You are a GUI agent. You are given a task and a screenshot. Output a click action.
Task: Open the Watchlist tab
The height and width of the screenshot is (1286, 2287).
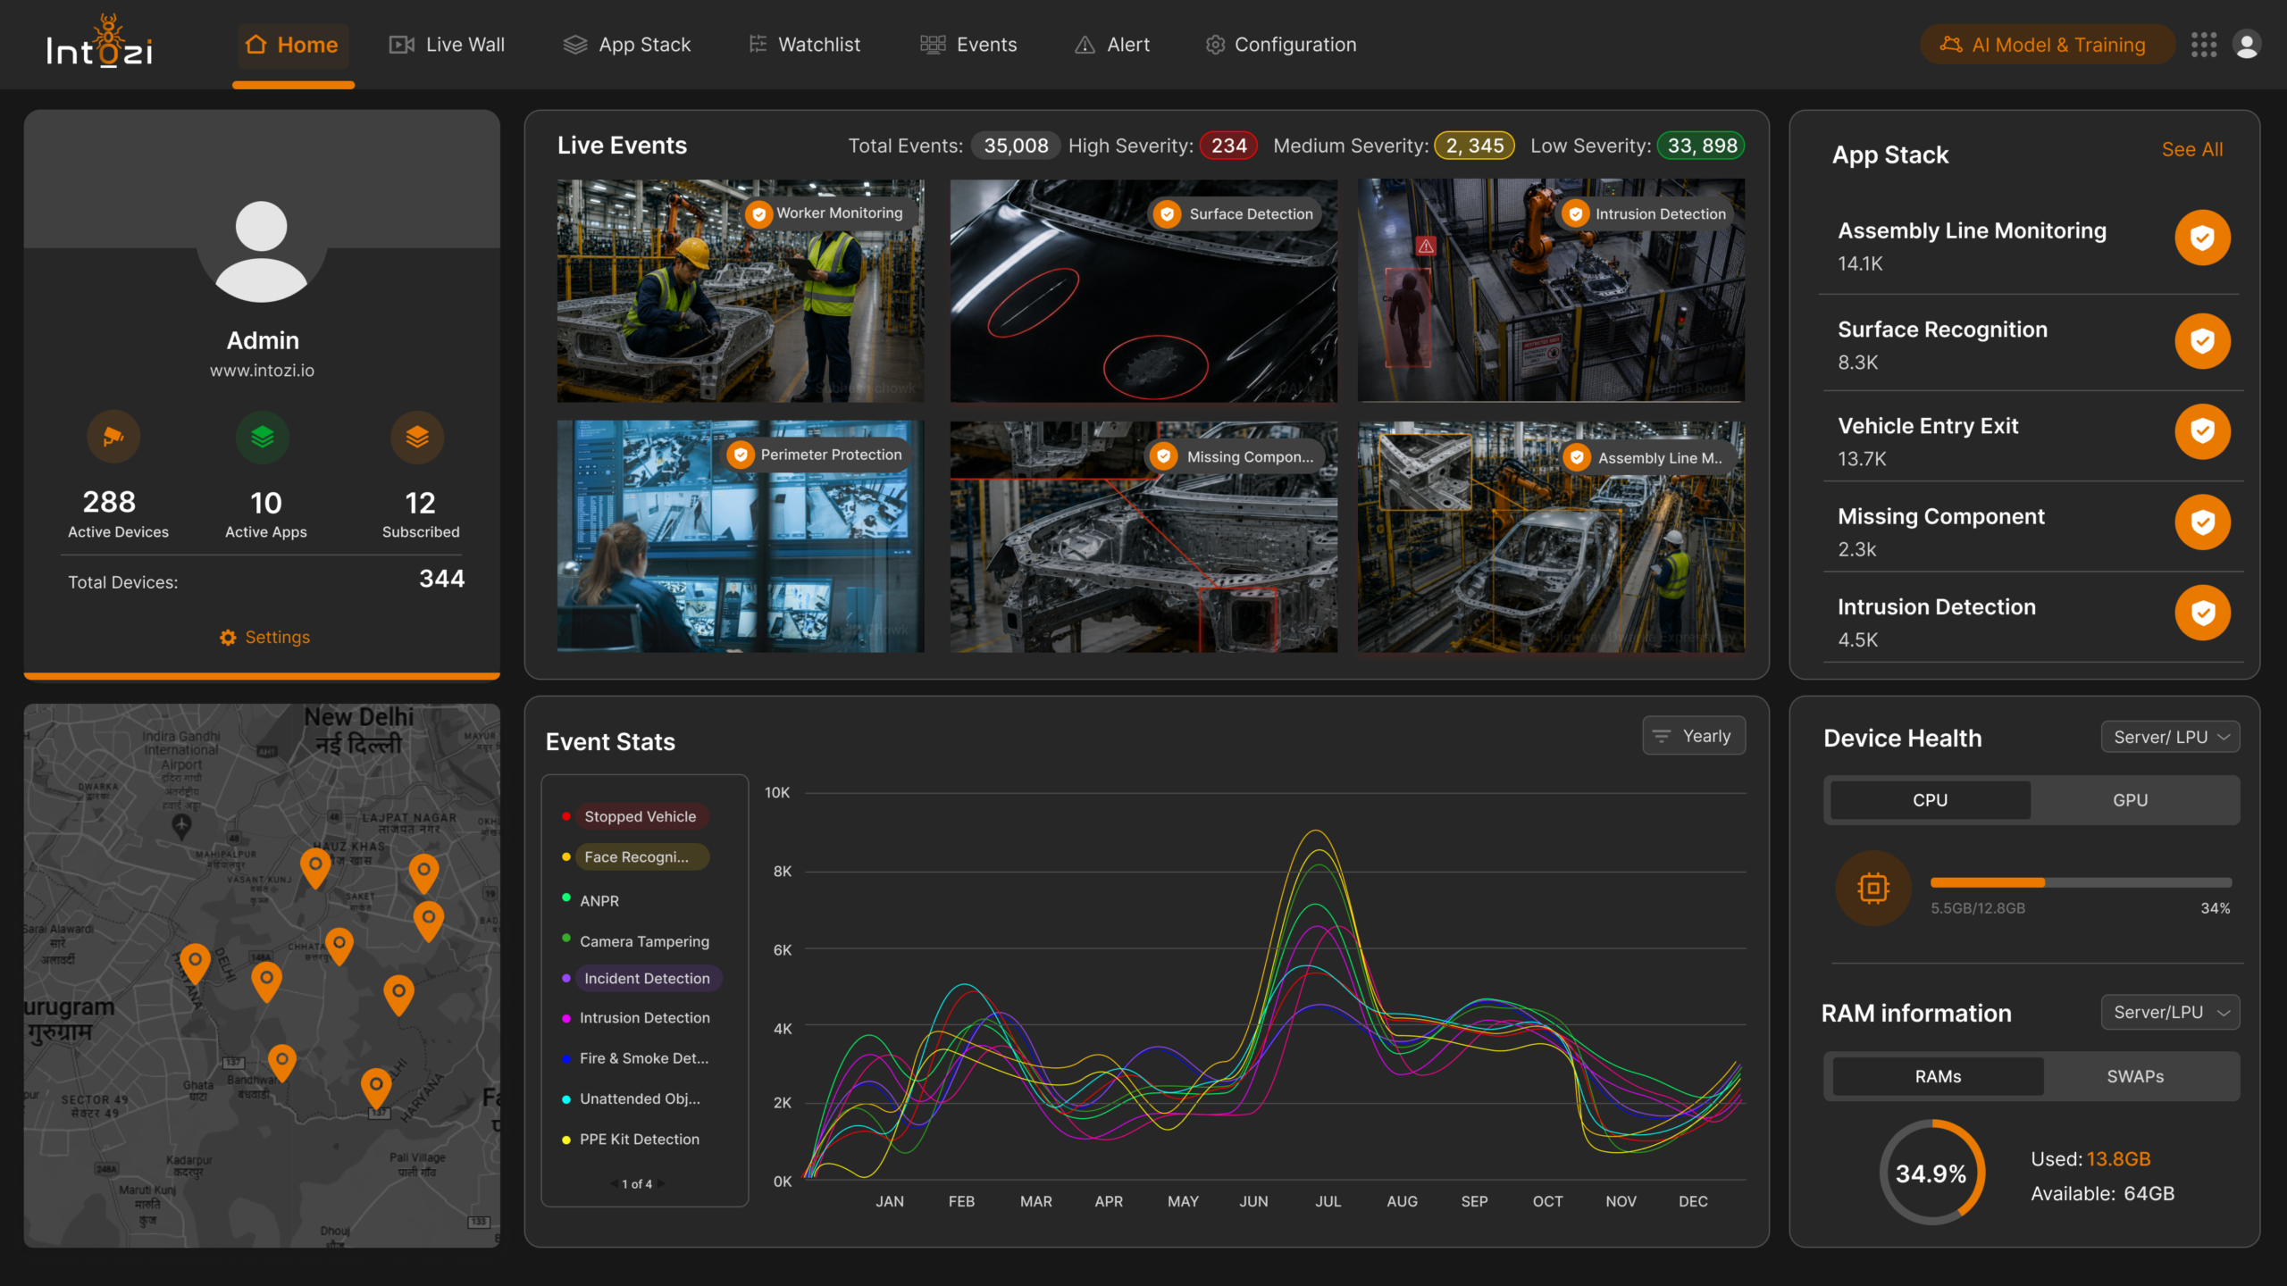point(804,45)
